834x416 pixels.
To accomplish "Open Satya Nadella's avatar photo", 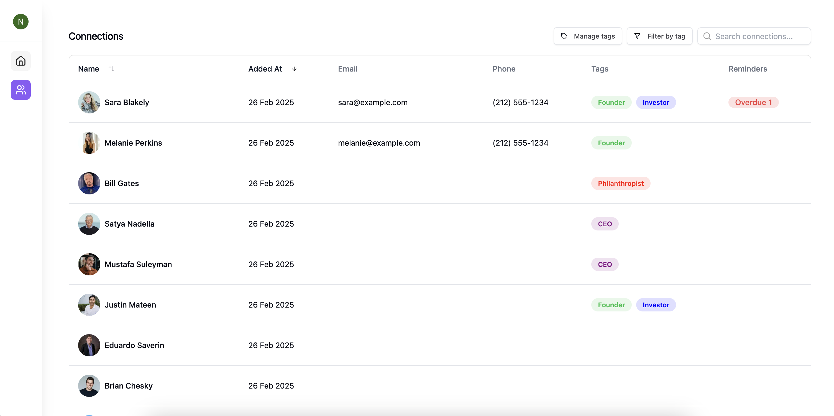I will [x=89, y=224].
